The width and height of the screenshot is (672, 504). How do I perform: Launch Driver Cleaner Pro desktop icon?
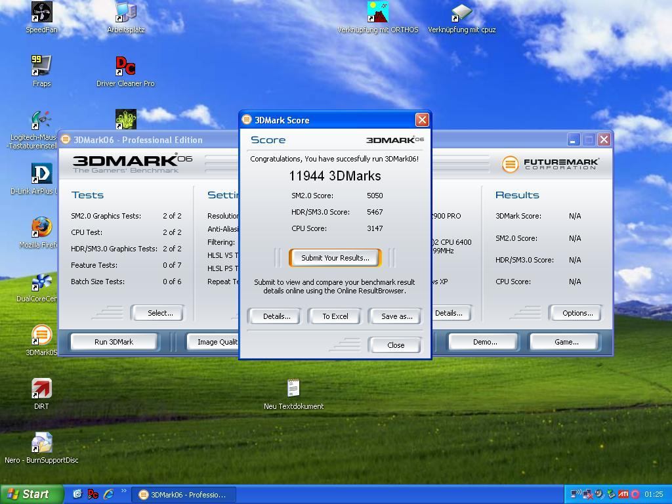click(x=125, y=71)
